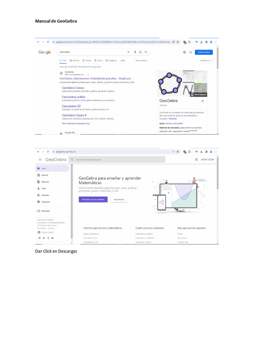This screenshot has height=339, width=254.
Task: Open the App Store footer link
Action: tap(182, 238)
